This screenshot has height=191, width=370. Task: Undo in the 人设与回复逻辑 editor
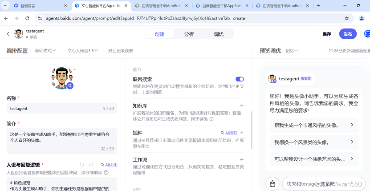pos(82,165)
